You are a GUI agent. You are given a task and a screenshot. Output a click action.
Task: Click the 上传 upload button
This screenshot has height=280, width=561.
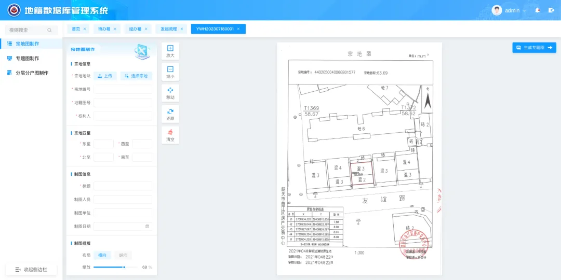(105, 76)
